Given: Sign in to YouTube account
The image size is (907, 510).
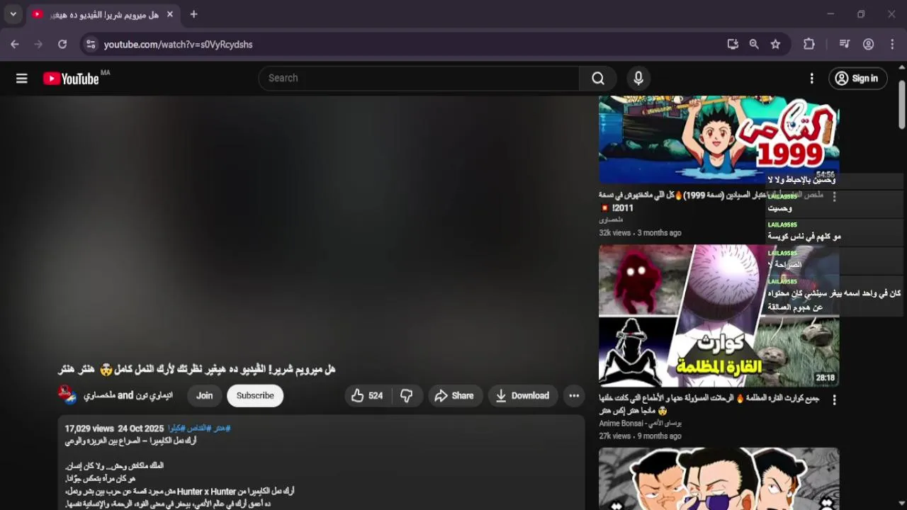Looking at the screenshot, I should coord(857,79).
